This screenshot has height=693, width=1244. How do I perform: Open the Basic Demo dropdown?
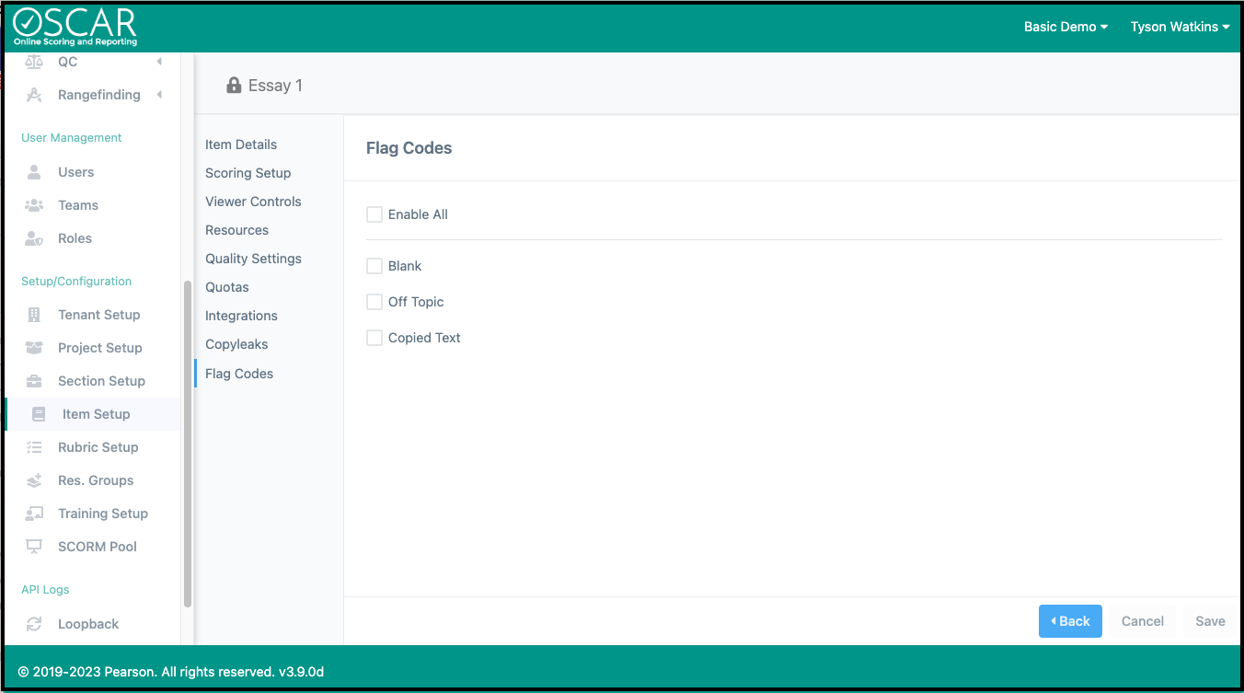[1065, 27]
